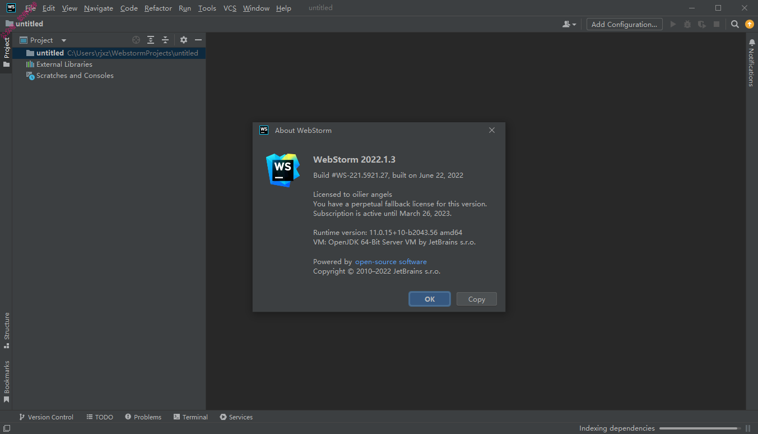Open the Structure side tab

tap(6, 330)
